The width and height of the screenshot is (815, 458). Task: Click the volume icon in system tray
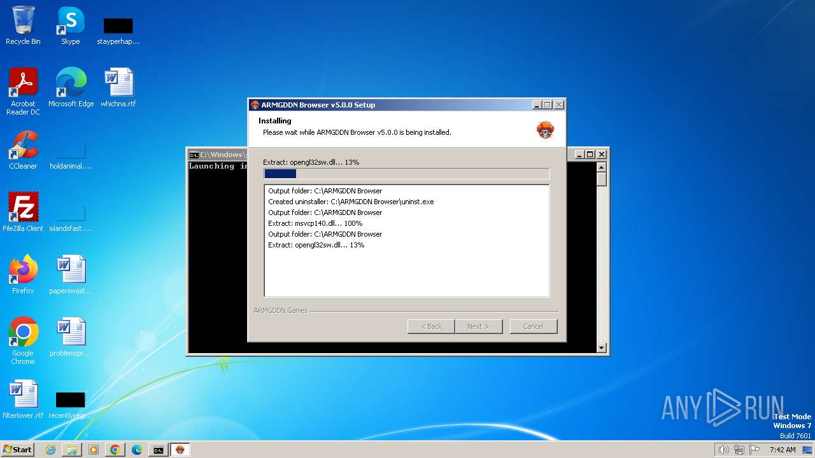(x=723, y=450)
